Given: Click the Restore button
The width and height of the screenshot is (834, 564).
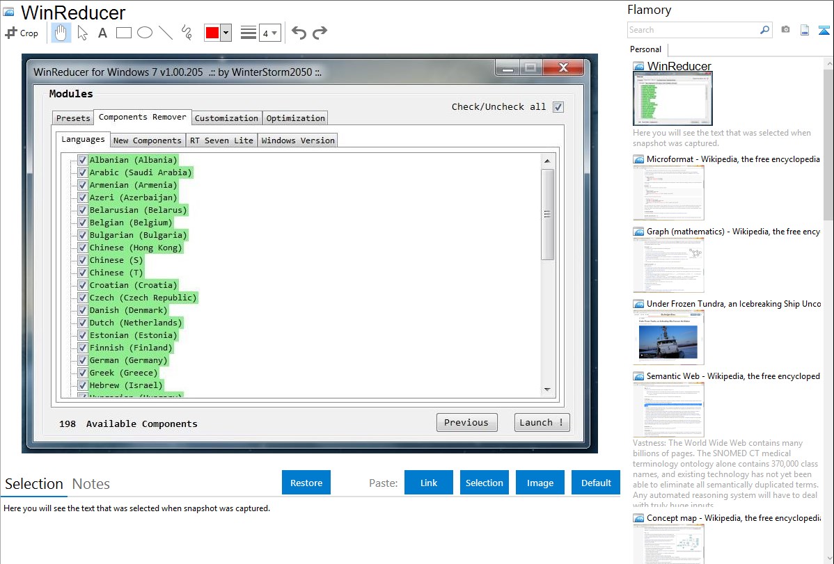Looking at the screenshot, I should coord(306,483).
